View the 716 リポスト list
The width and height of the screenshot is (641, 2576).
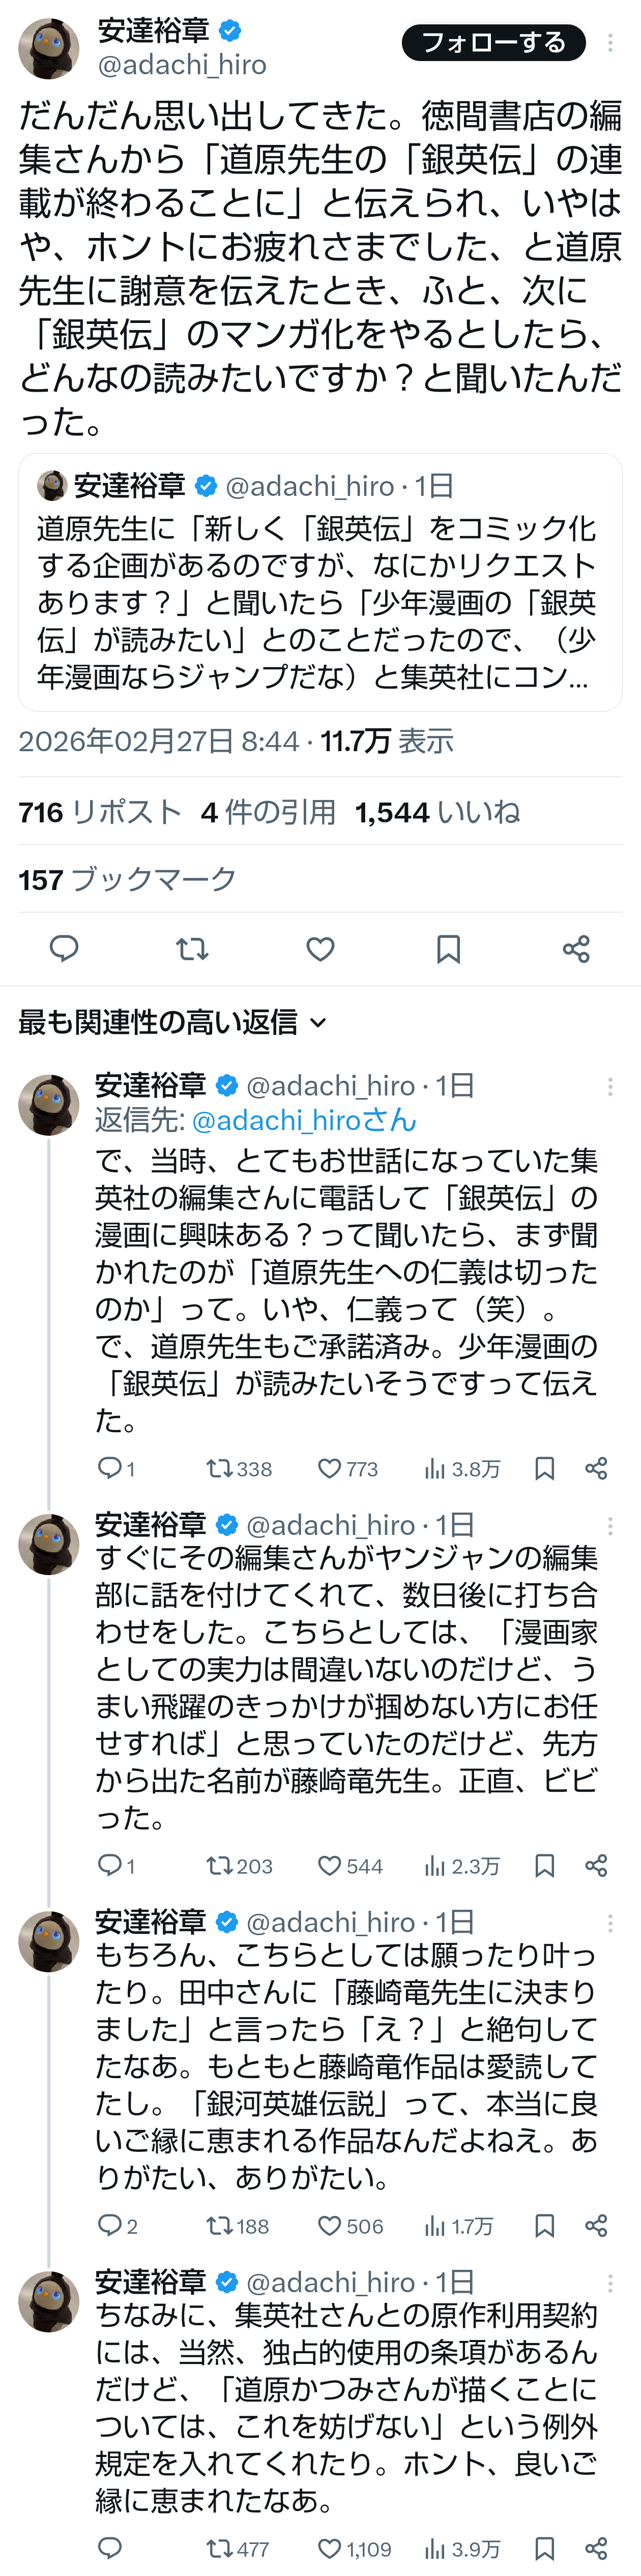coord(100,812)
